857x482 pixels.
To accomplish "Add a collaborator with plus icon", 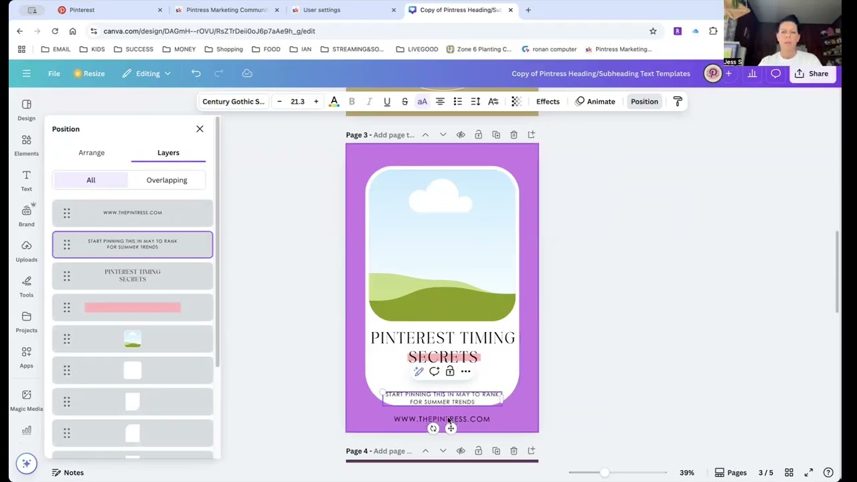I will coord(728,74).
